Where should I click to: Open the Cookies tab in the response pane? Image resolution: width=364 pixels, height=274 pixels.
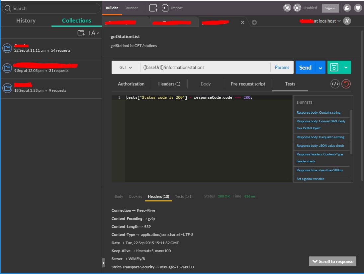(x=136, y=196)
